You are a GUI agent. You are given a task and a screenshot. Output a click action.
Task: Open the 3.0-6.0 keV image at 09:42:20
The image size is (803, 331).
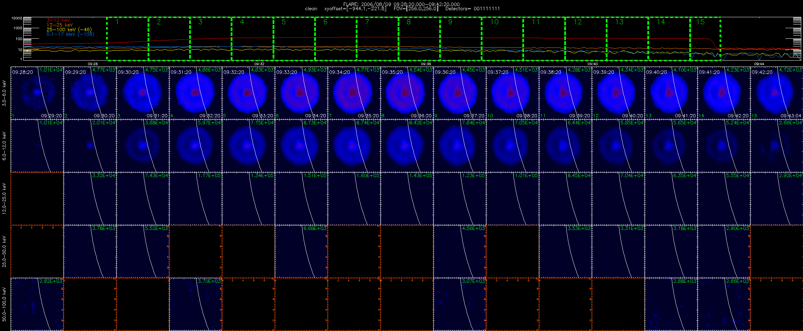click(x=777, y=93)
